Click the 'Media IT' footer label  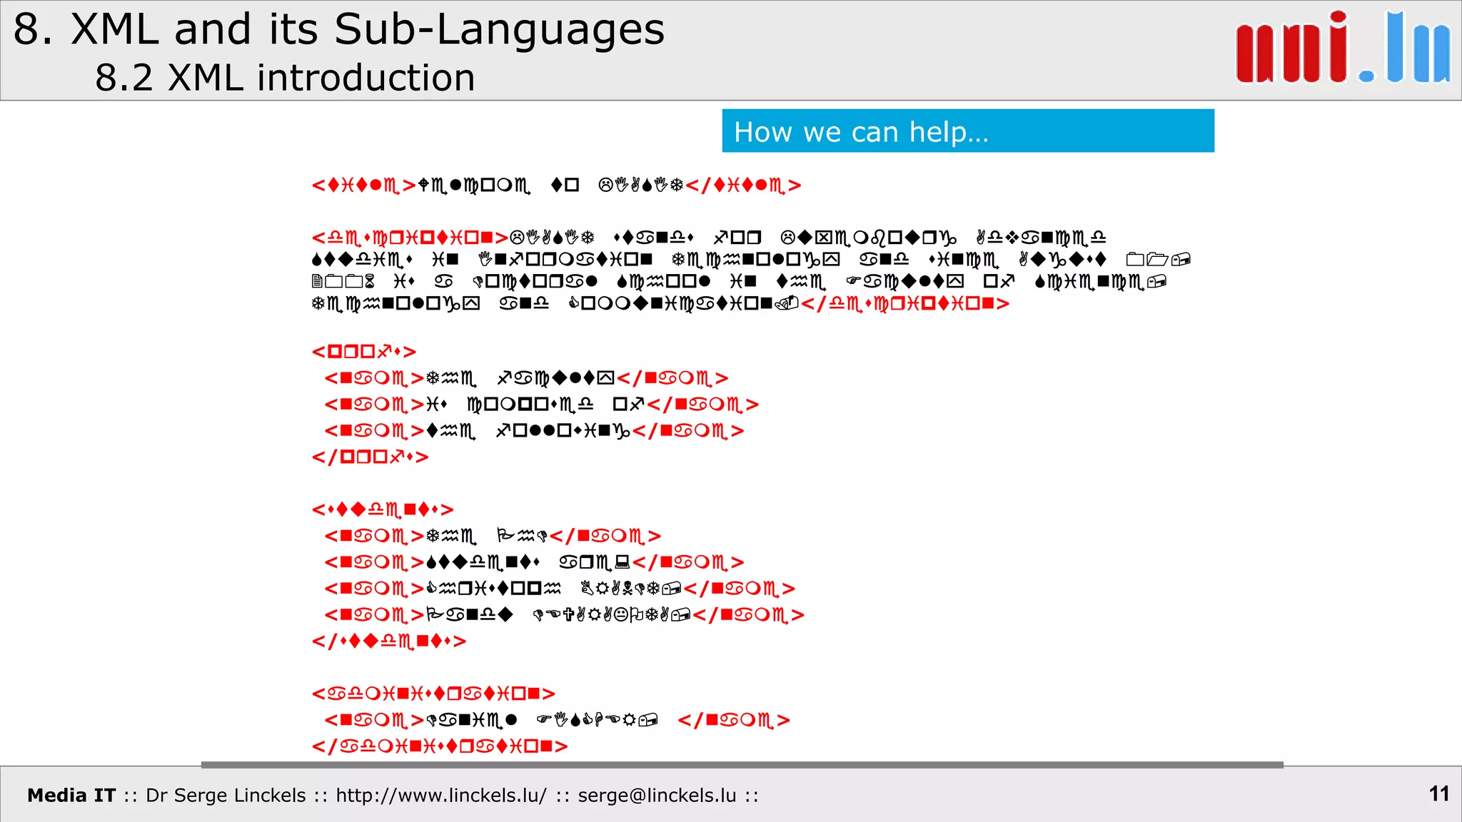pos(71,795)
